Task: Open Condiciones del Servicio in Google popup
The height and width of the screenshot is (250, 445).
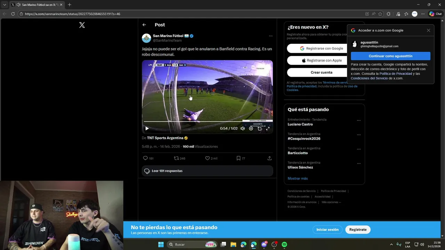Action: pos(369,78)
